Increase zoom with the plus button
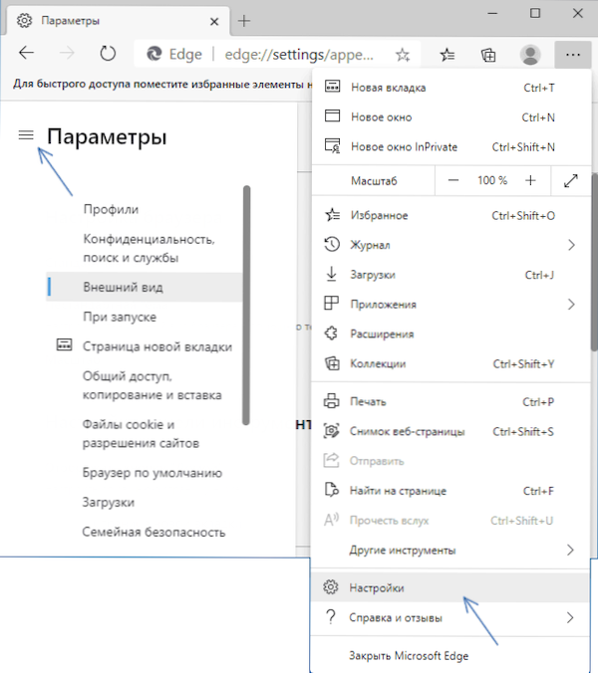Screen dimensions: 598x673 [x=530, y=181]
